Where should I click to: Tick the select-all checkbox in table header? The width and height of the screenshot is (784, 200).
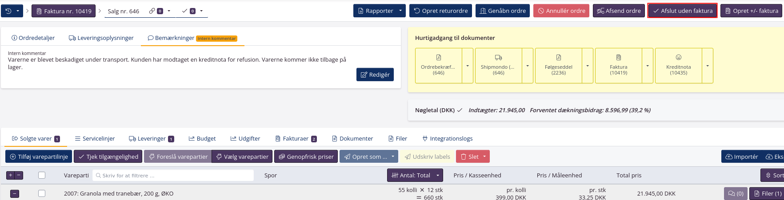coord(42,175)
